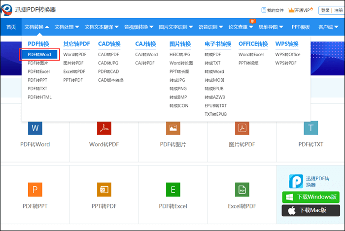Screen dimensions: 345x231
Task: Select 转成PNG menu item
Action: coord(178,89)
